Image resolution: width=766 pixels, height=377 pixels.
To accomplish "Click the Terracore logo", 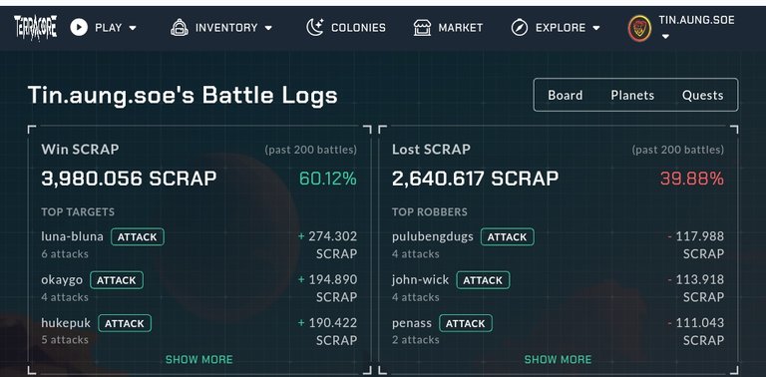I will coord(35,28).
